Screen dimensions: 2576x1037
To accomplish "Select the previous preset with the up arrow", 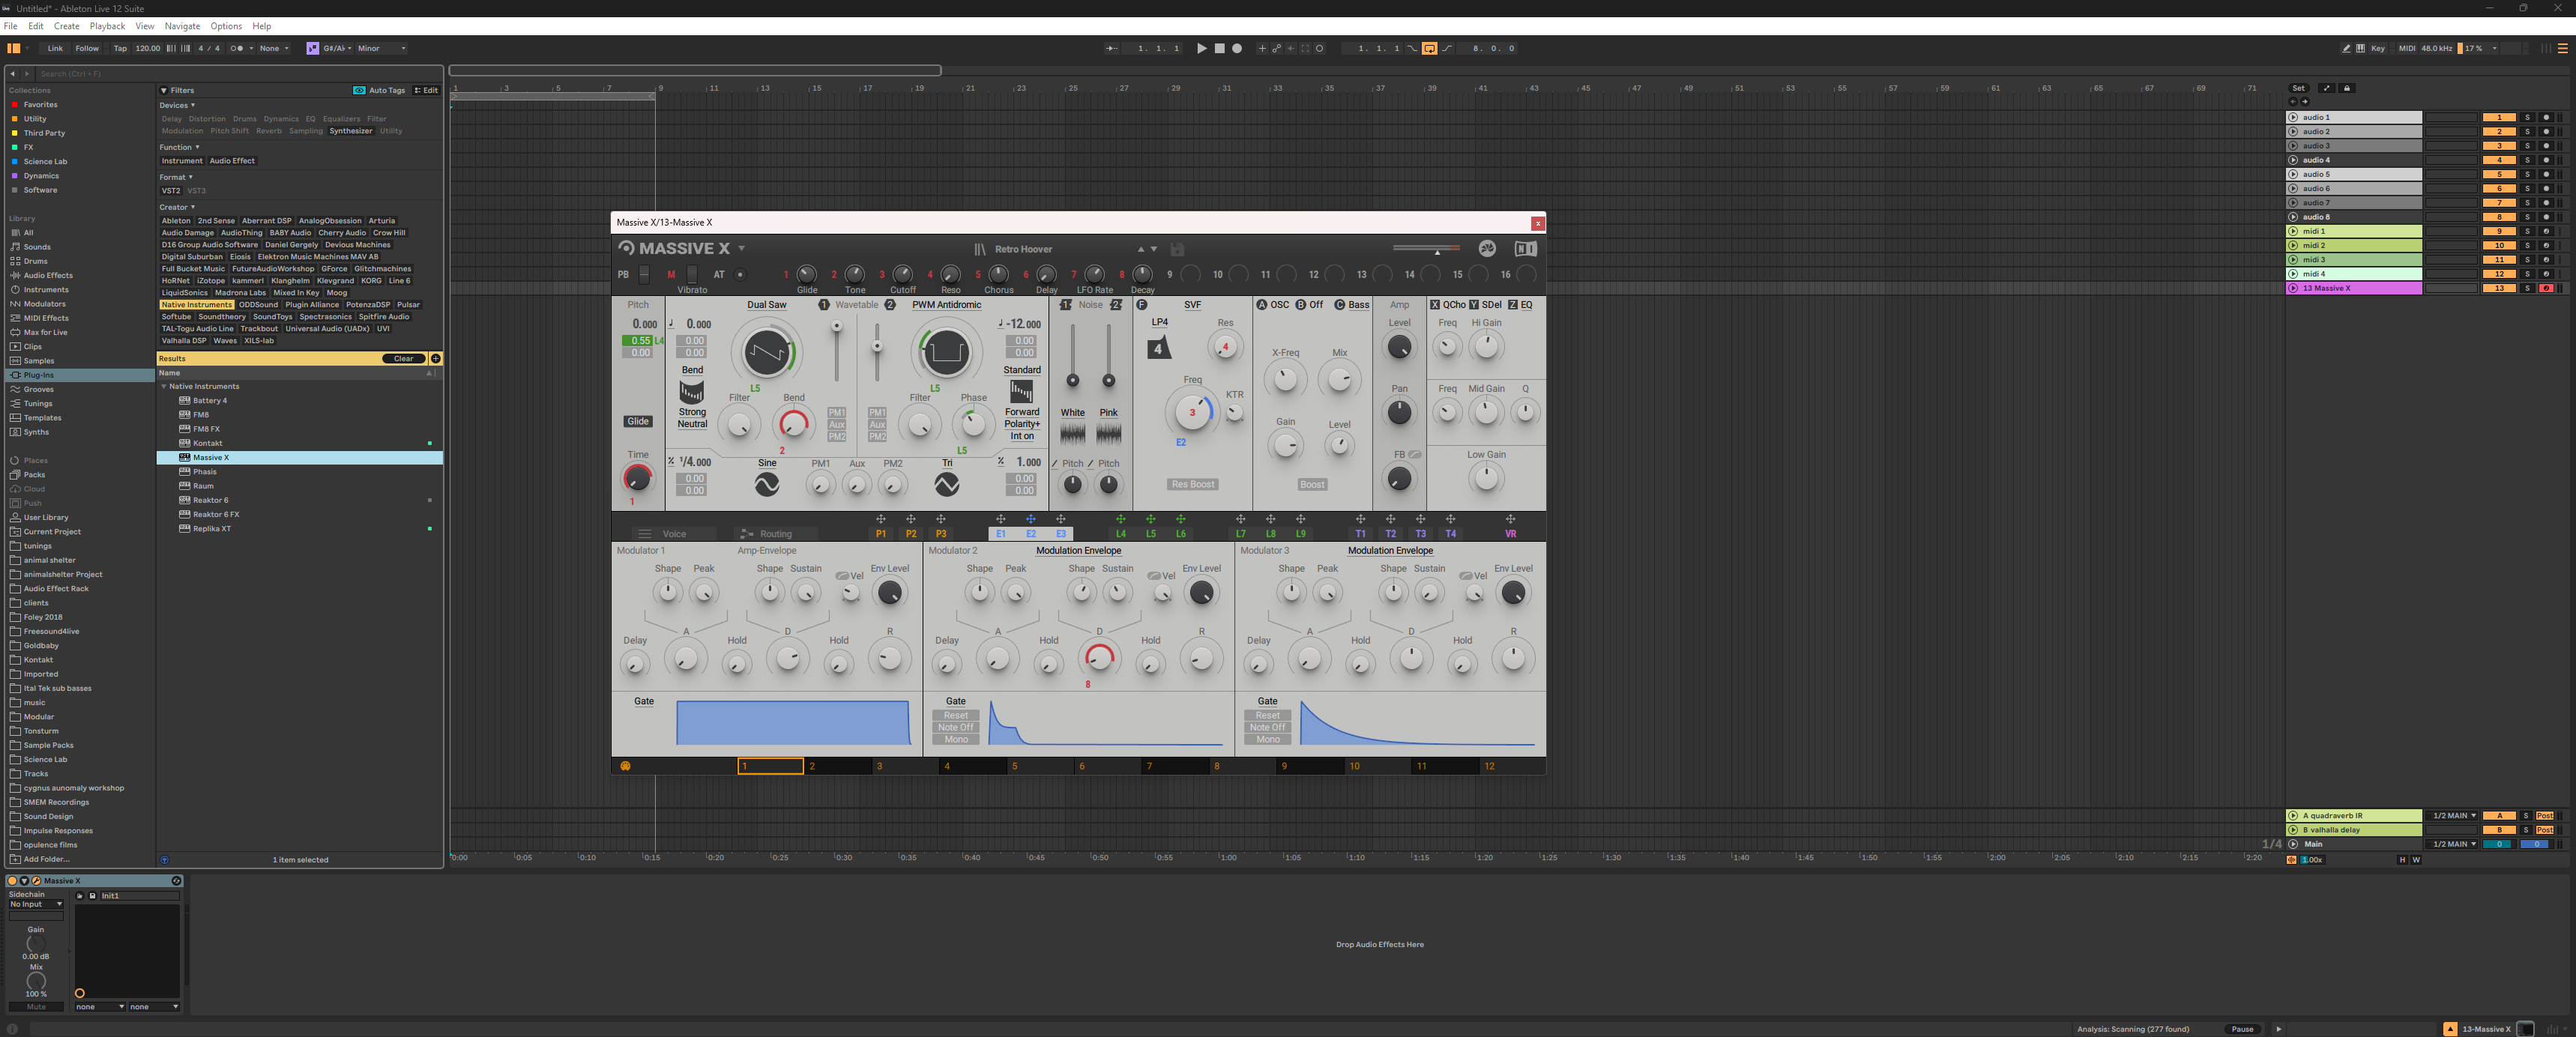I will (1140, 249).
